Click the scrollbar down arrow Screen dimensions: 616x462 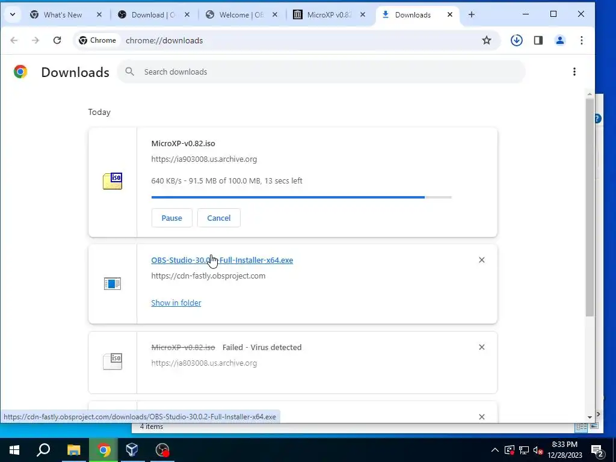590,417
